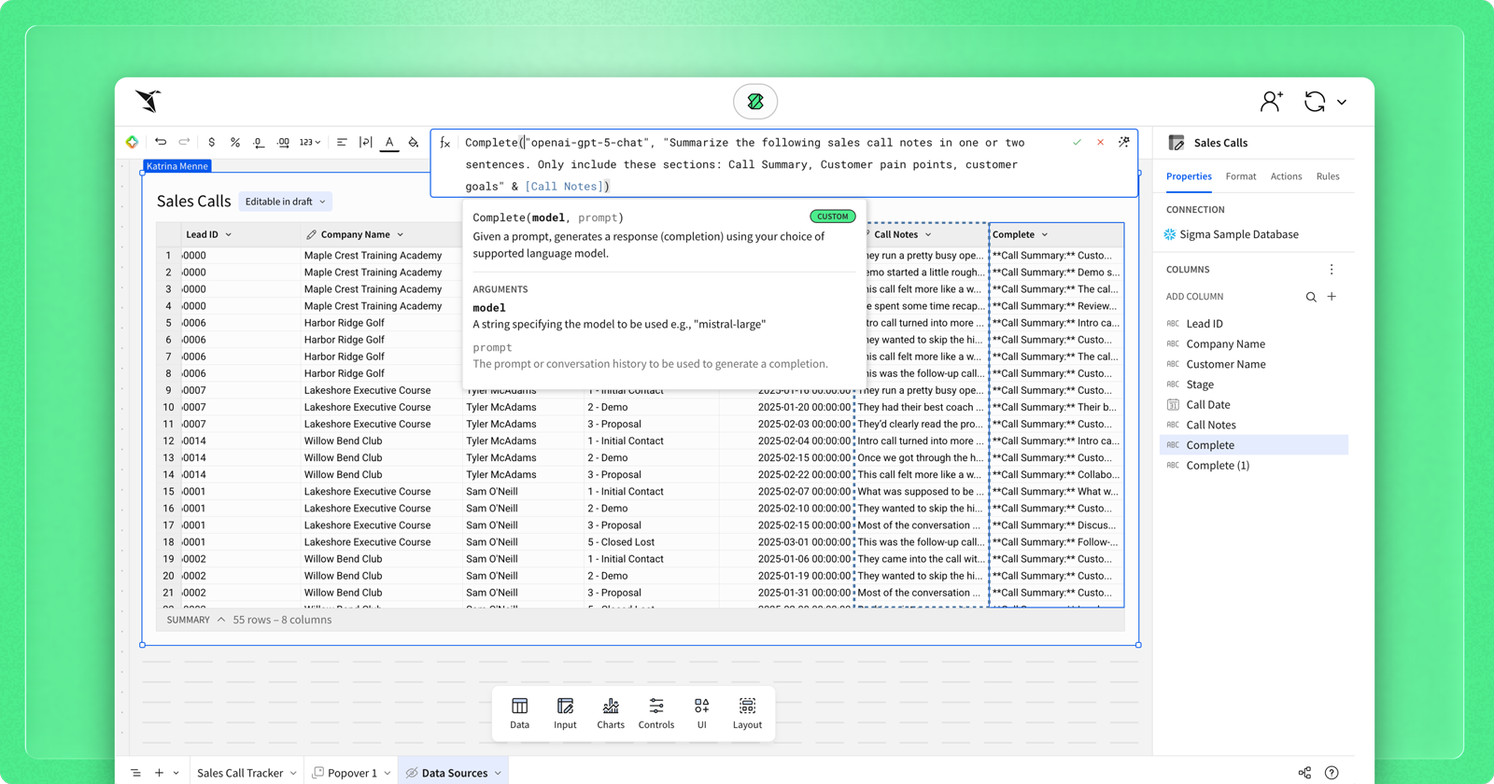Image resolution: width=1494 pixels, height=784 pixels.
Task: Confirm the formula with the green checkmark
Action: (x=1078, y=142)
